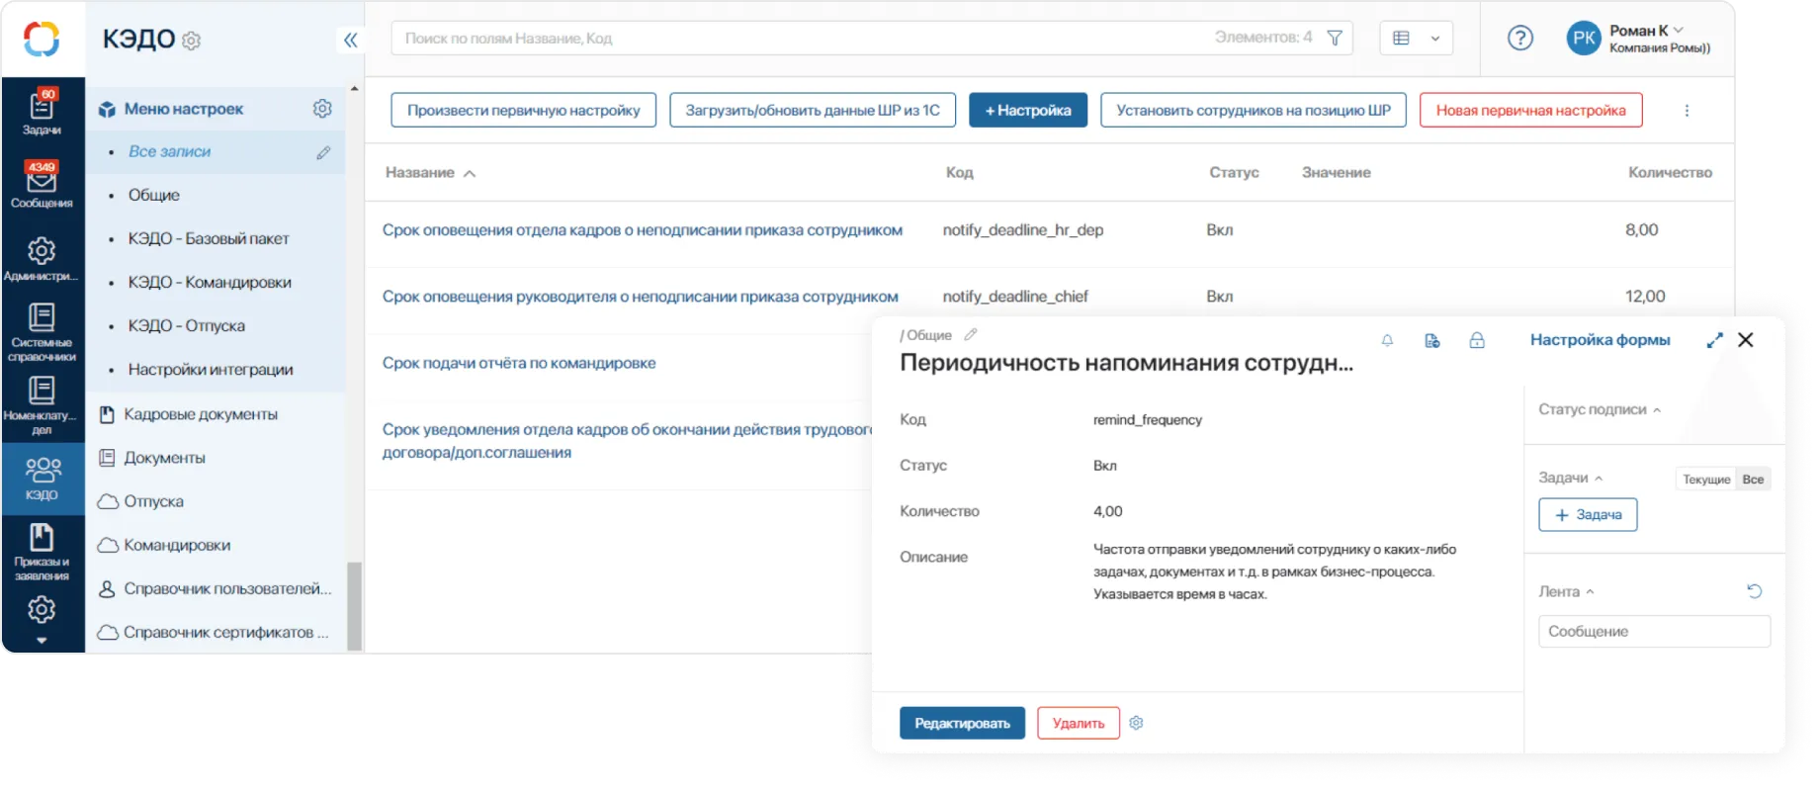The height and width of the screenshot is (791, 1819).
Task: Click the filter funnel icon in search
Action: click(x=1335, y=39)
